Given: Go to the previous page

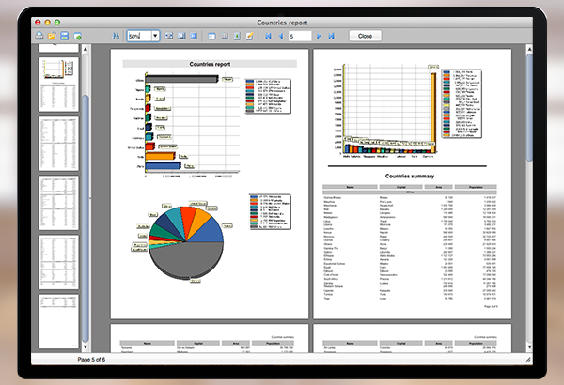Looking at the screenshot, I should 281,36.
